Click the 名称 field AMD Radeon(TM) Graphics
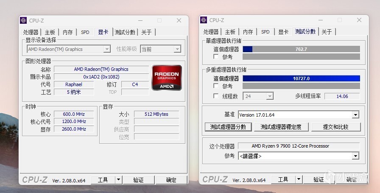The height and width of the screenshot is (193, 380). click(x=101, y=69)
